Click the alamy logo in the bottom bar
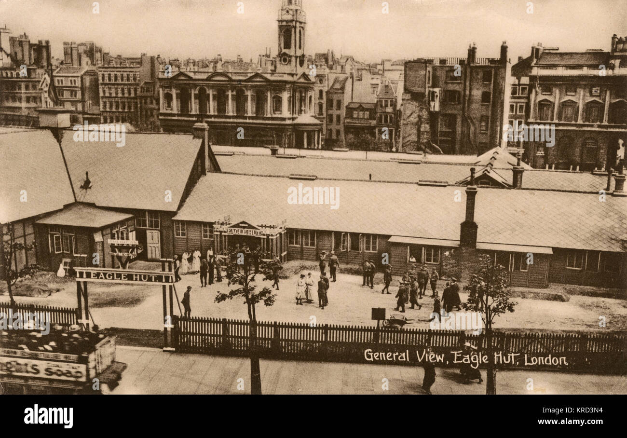 point(48,416)
